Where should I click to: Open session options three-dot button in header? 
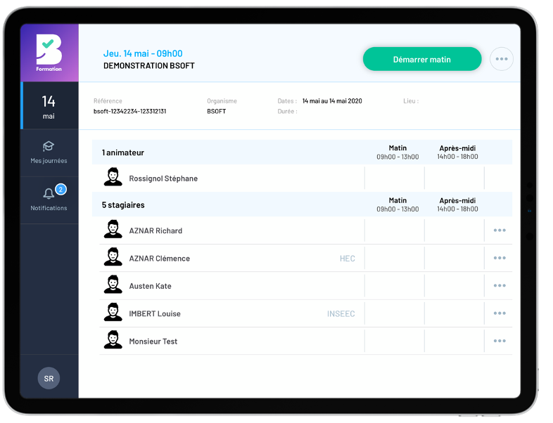coord(502,59)
